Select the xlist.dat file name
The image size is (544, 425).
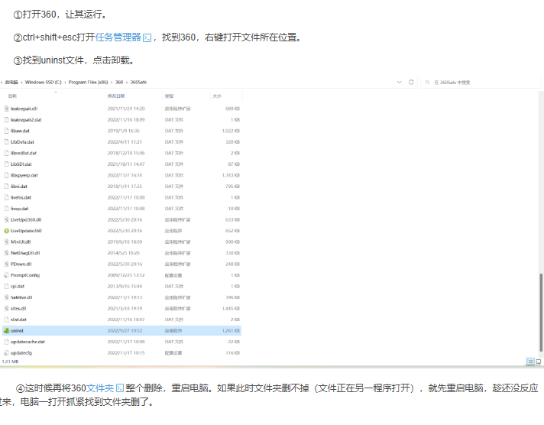pyautogui.click(x=18, y=320)
